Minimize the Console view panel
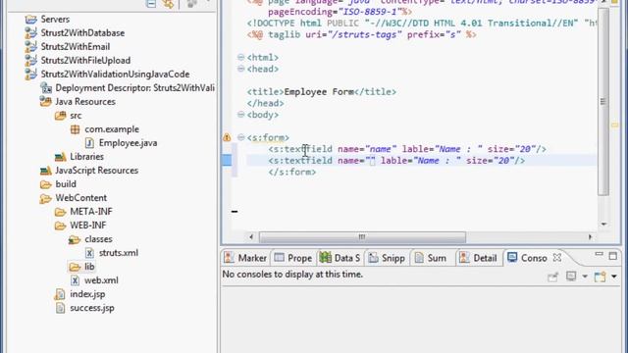The width and height of the screenshot is (628, 353). 600,254
